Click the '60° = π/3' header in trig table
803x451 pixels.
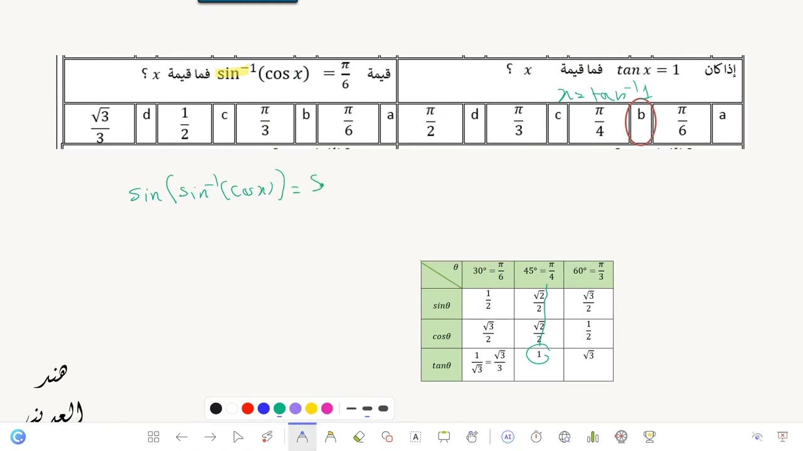coord(588,271)
